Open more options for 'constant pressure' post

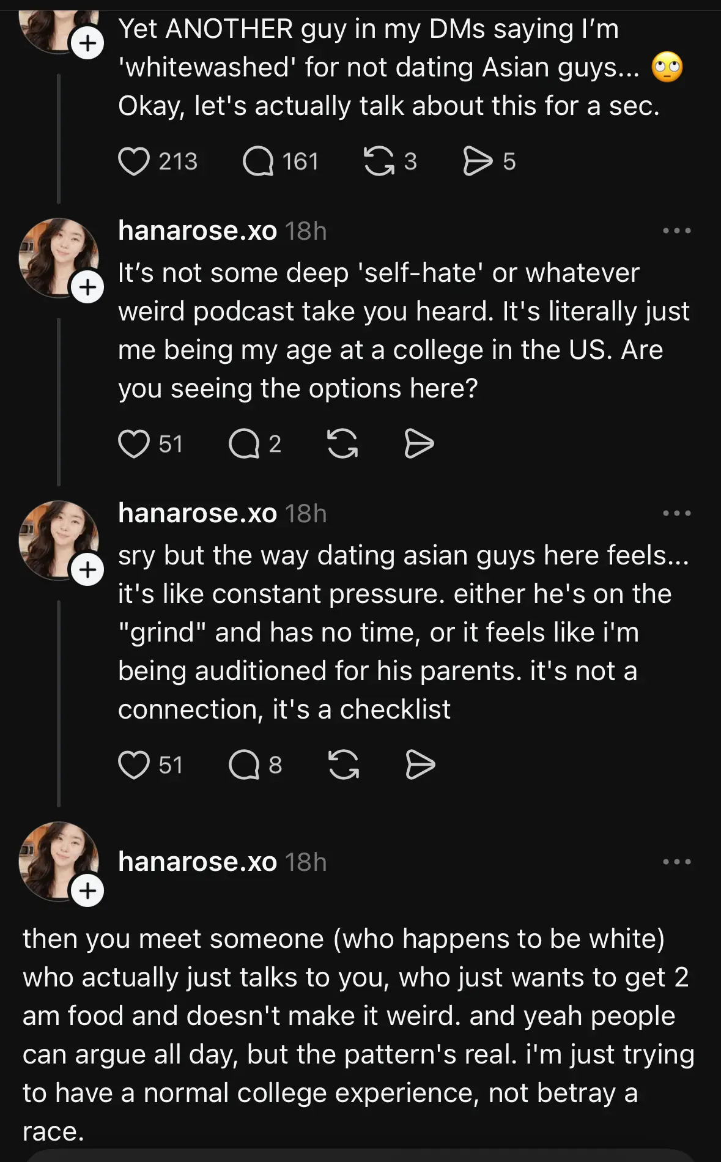tap(677, 514)
